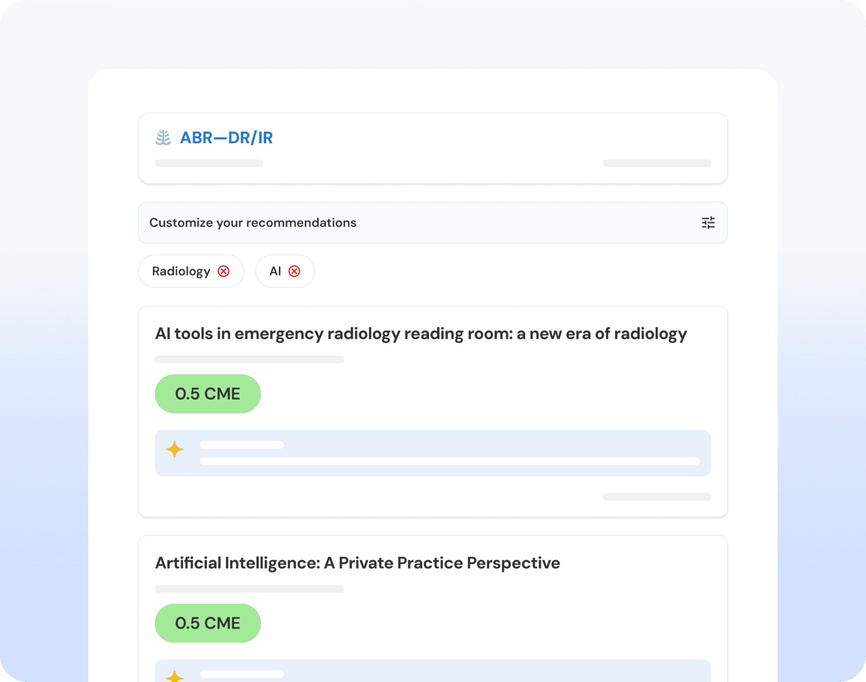Open Artificial Intelligence: A Private Practice Perspective
The width and height of the screenshot is (866, 682).
click(x=357, y=563)
